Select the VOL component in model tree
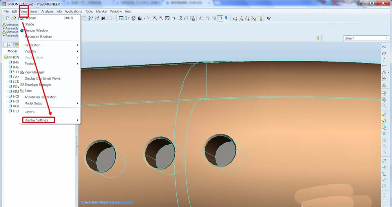Screen dimensions: 392x207 (x=14, y=106)
